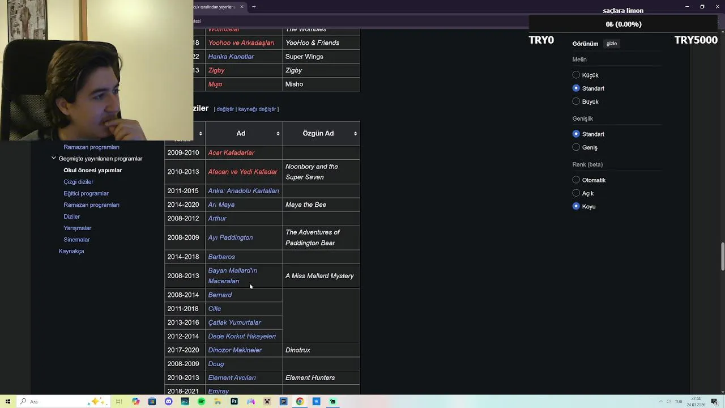Select Büyük text size
Viewport: 725px width, 408px height.
click(576, 101)
